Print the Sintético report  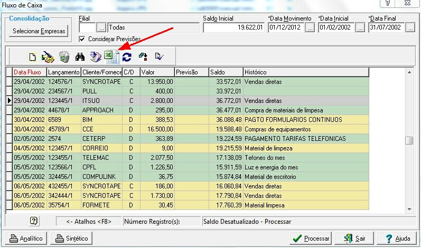(71, 239)
